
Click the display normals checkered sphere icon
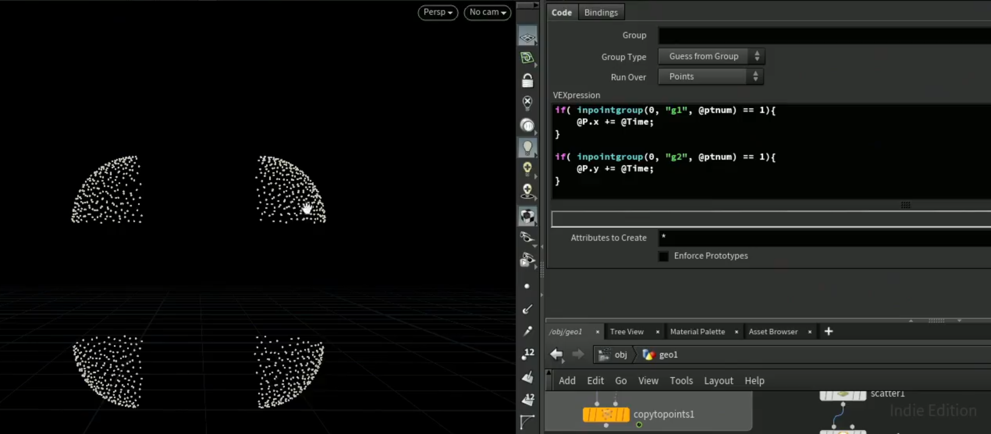pos(527,216)
